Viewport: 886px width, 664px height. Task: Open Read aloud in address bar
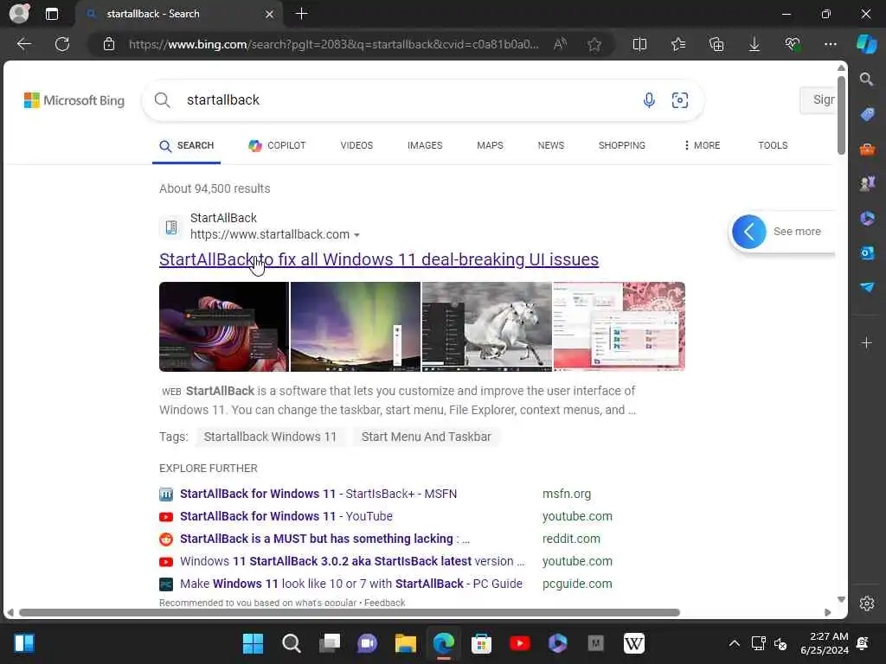[560, 44]
